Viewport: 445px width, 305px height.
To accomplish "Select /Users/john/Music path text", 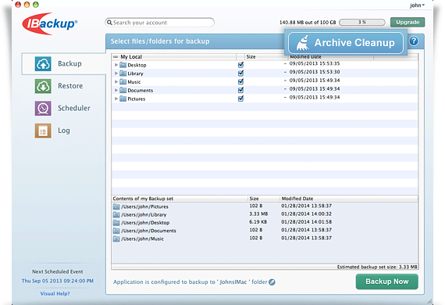I will tap(142, 239).
